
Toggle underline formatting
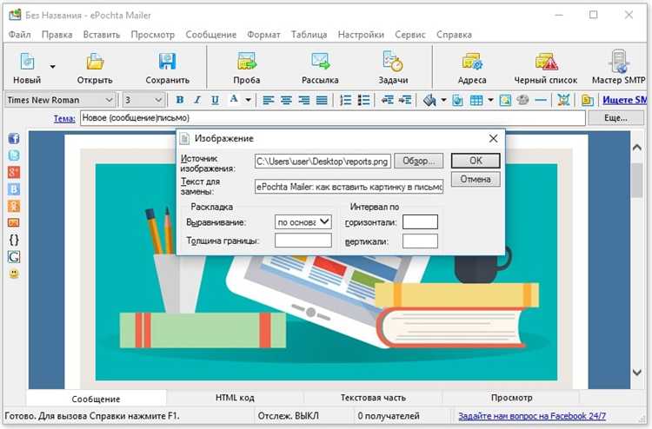coord(214,101)
